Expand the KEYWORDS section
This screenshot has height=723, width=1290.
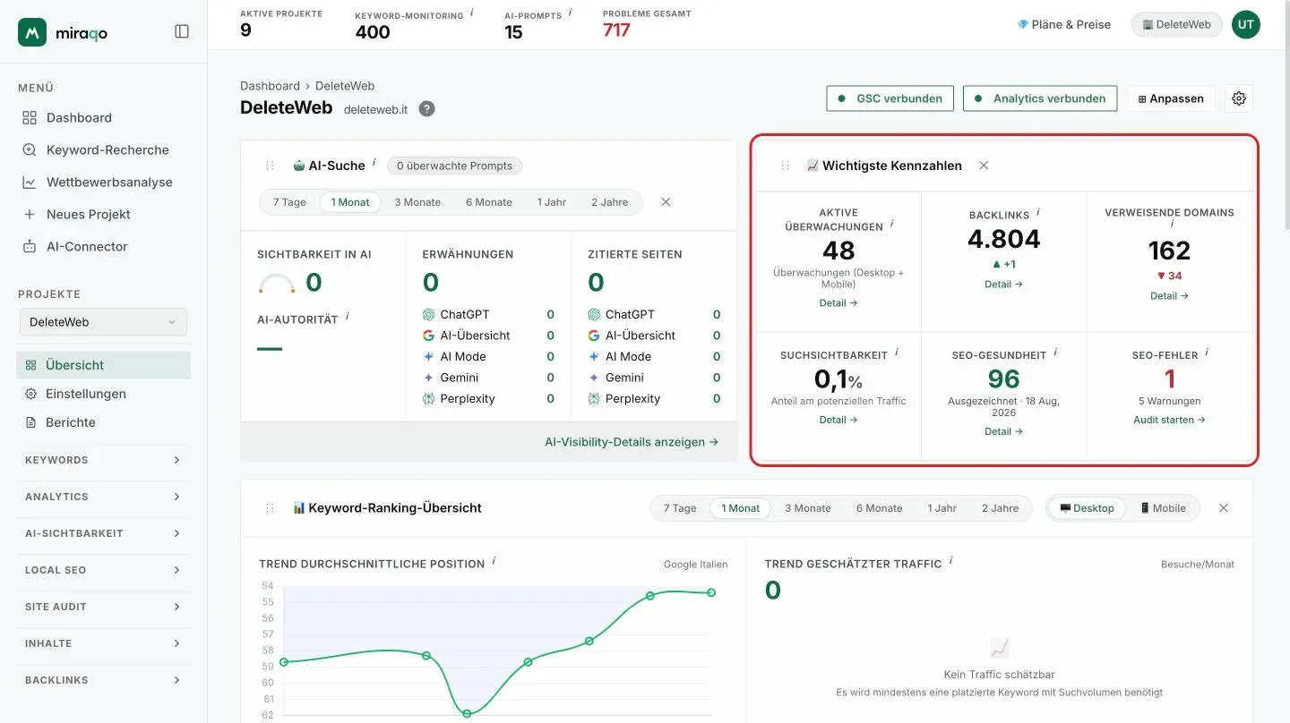point(103,460)
